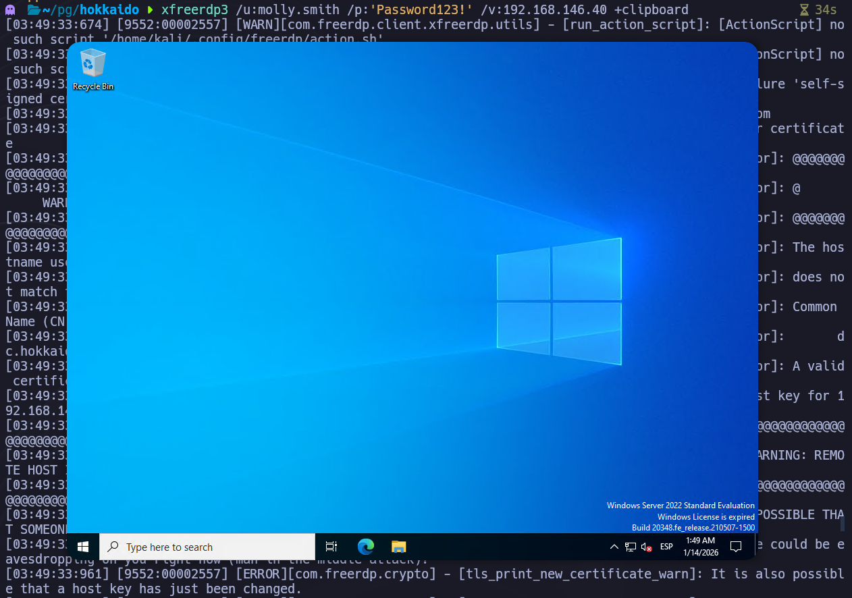852x598 pixels.
Task: Click the network status tray icon
Action: [x=630, y=547]
